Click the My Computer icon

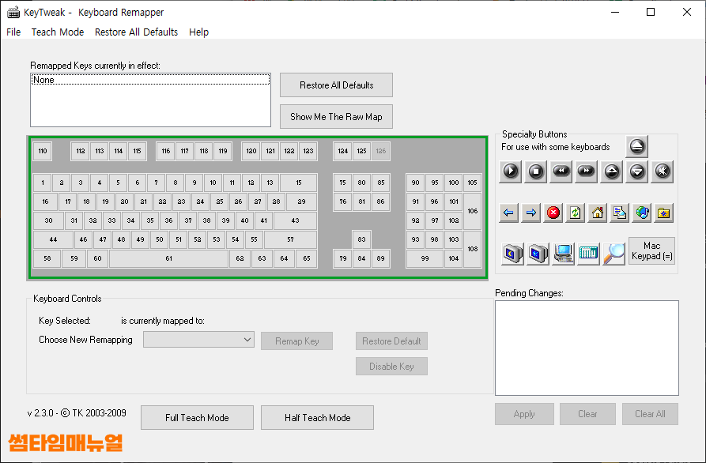pyautogui.click(x=563, y=254)
